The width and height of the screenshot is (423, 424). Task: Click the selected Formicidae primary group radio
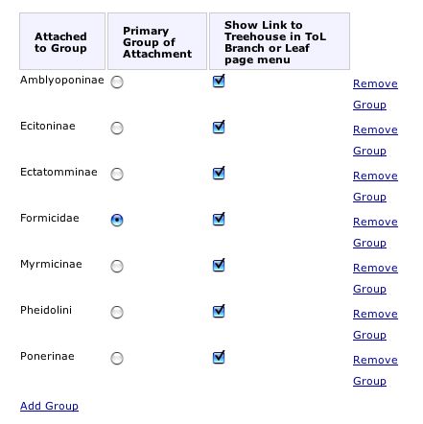point(117,220)
